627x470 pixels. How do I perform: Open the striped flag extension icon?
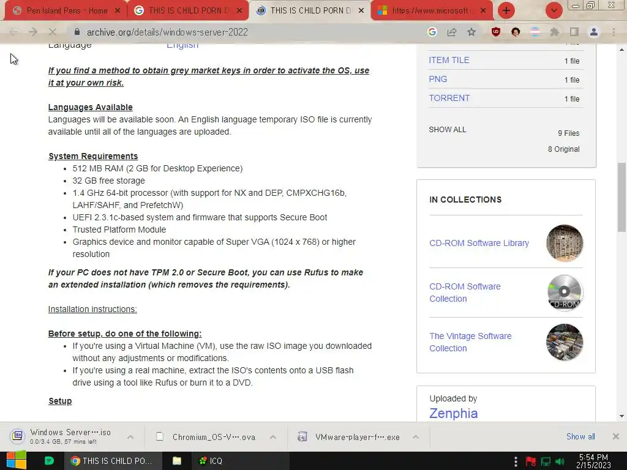(x=535, y=32)
